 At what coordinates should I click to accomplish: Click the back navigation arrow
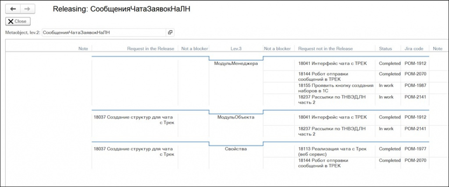tap(13, 9)
